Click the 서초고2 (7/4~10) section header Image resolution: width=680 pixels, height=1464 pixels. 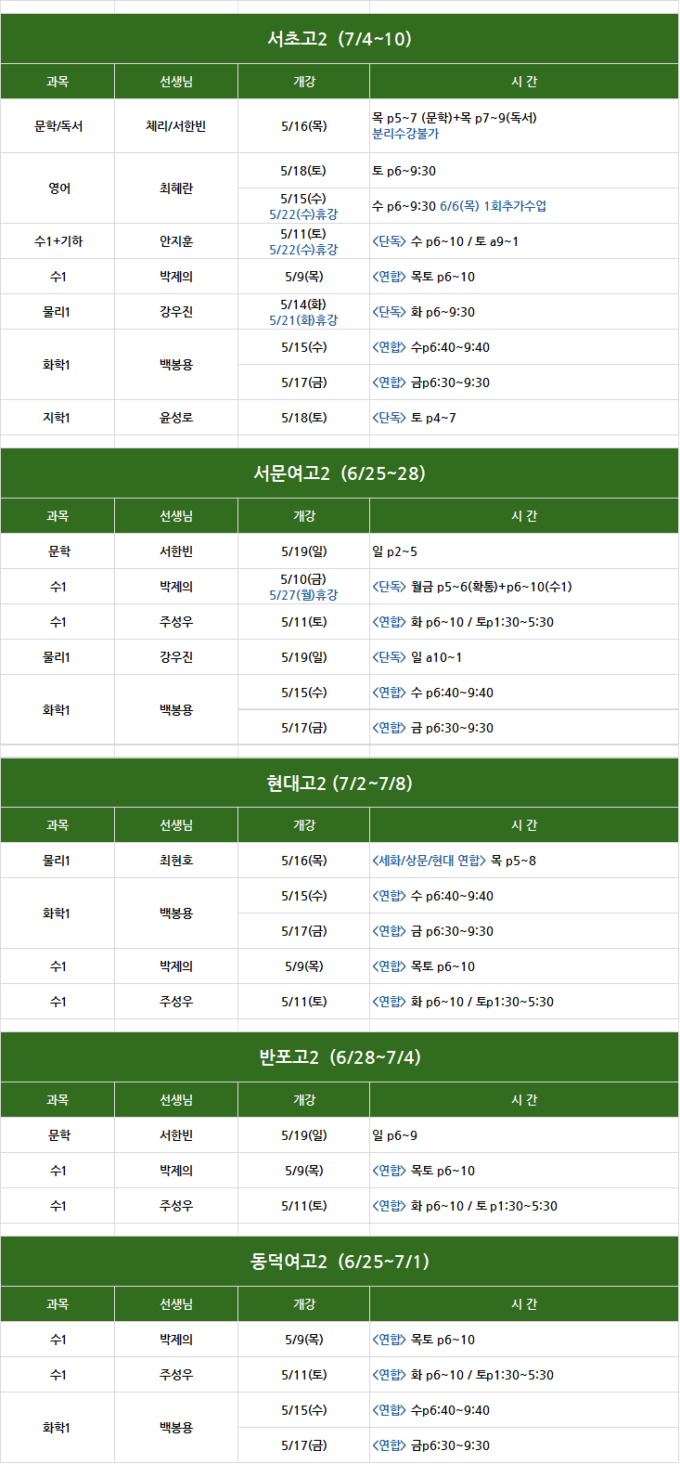pyautogui.click(x=340, y=39)
